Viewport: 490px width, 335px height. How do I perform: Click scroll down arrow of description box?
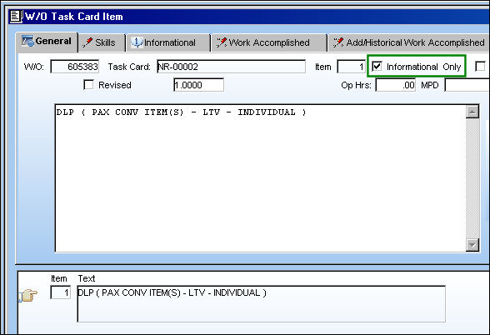click(x=472, y=245)
